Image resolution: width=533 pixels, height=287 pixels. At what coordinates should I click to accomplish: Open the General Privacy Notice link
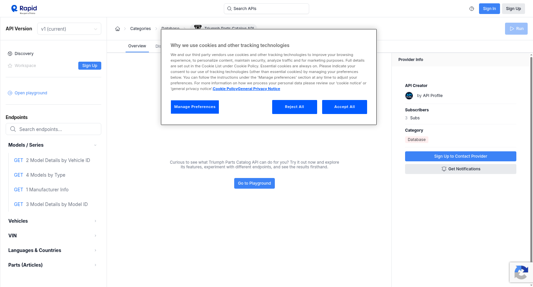259,89
